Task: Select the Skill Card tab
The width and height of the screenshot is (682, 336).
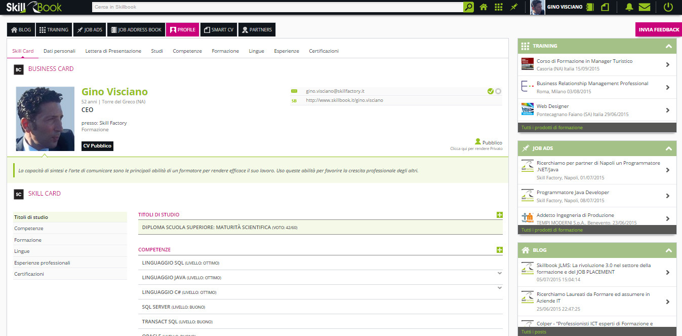Action: pos(23,51)
